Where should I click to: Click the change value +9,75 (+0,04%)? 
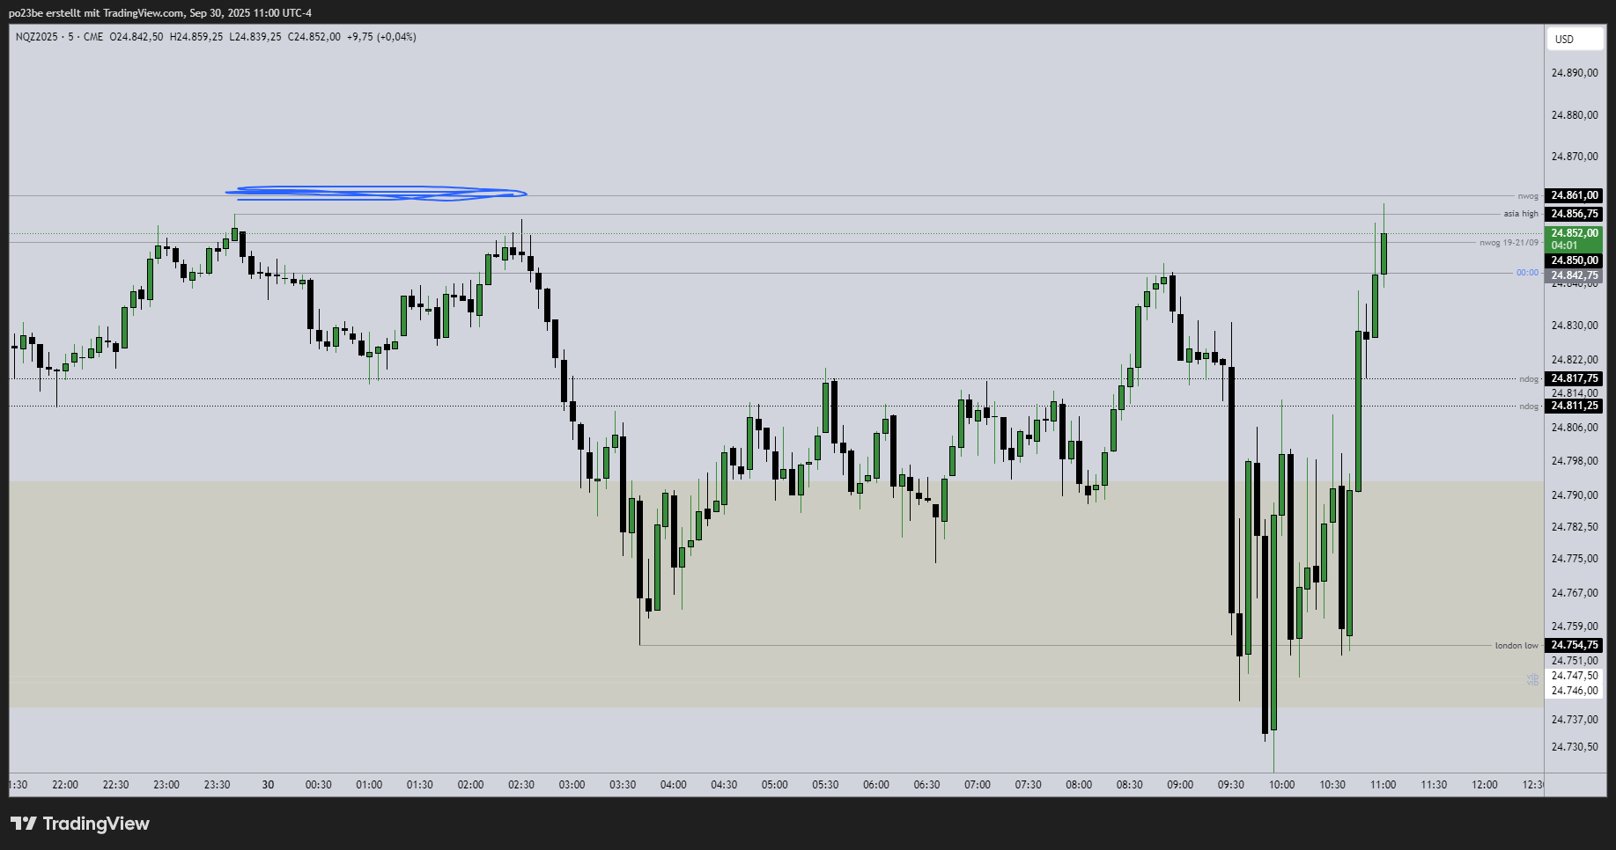tap(381, 37)
